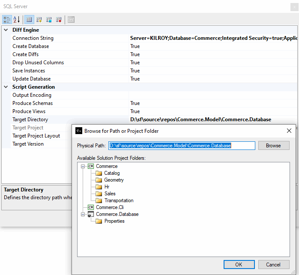Select the Target Project Layout property
299x275 pixels.
36,136
